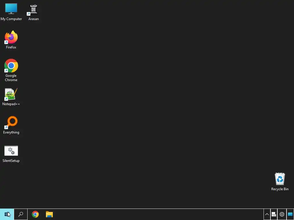Open the Windows Start menu button

click(x=7, y=214)
